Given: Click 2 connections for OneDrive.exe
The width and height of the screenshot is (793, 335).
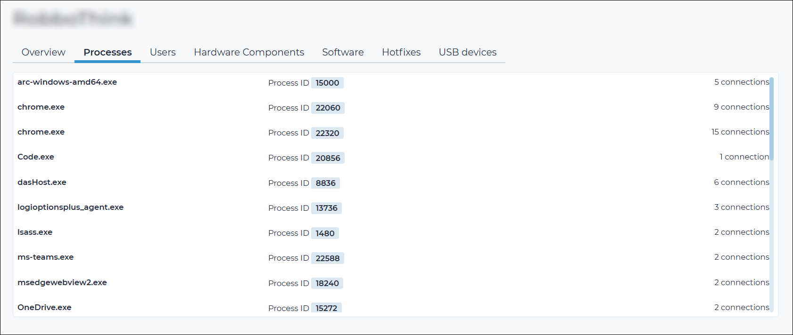Looking at the screenshot, I should [x=742, y=307].
